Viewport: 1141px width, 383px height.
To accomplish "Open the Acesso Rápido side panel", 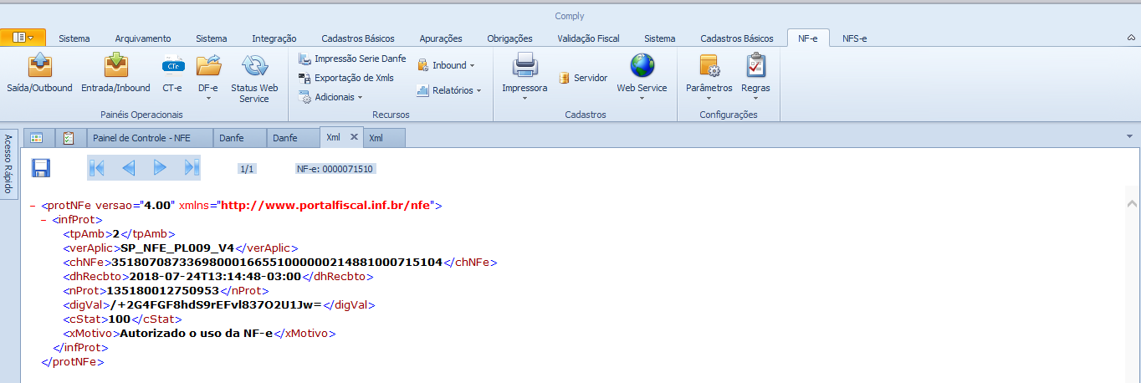I will click(x=8, y=164).
